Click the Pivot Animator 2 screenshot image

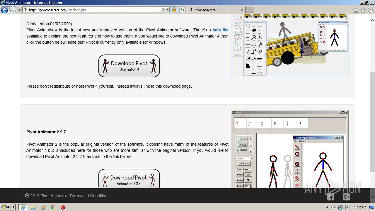[290, 149]
